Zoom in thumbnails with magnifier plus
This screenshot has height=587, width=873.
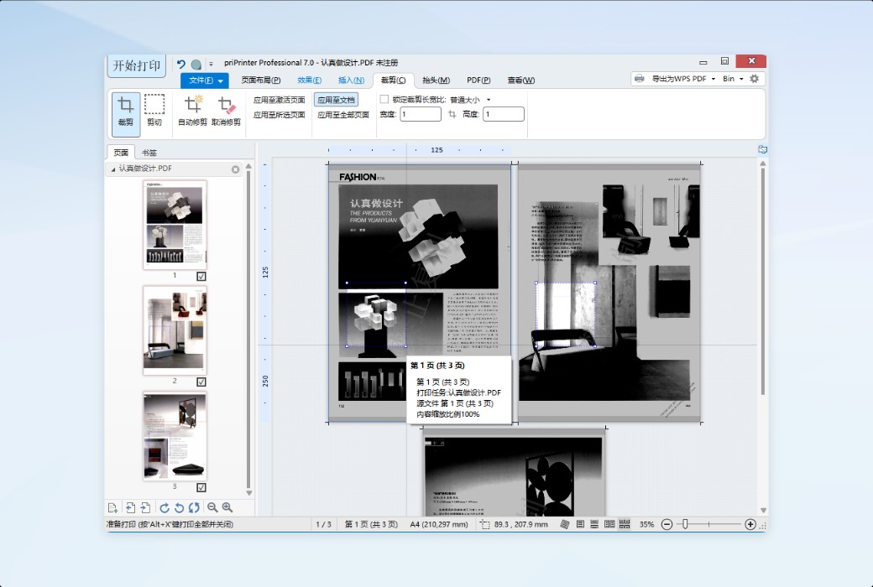coord(227,507)
